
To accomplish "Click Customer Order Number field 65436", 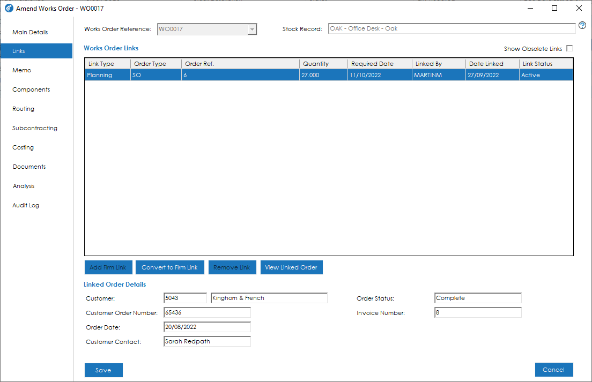I will pyautogui.click(x=208, y=312).
